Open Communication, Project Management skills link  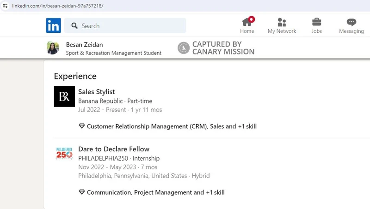coord(156,192)
